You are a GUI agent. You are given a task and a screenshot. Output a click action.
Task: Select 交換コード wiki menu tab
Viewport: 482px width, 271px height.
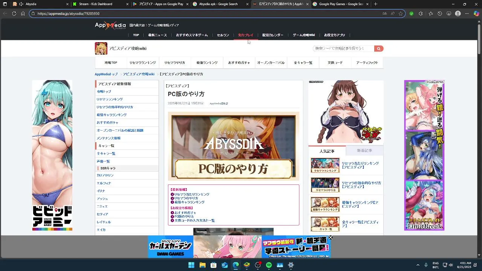(335, 63)
